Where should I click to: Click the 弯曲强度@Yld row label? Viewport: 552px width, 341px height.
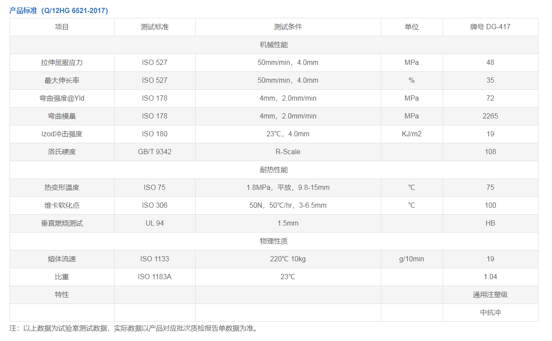[62, 98]
